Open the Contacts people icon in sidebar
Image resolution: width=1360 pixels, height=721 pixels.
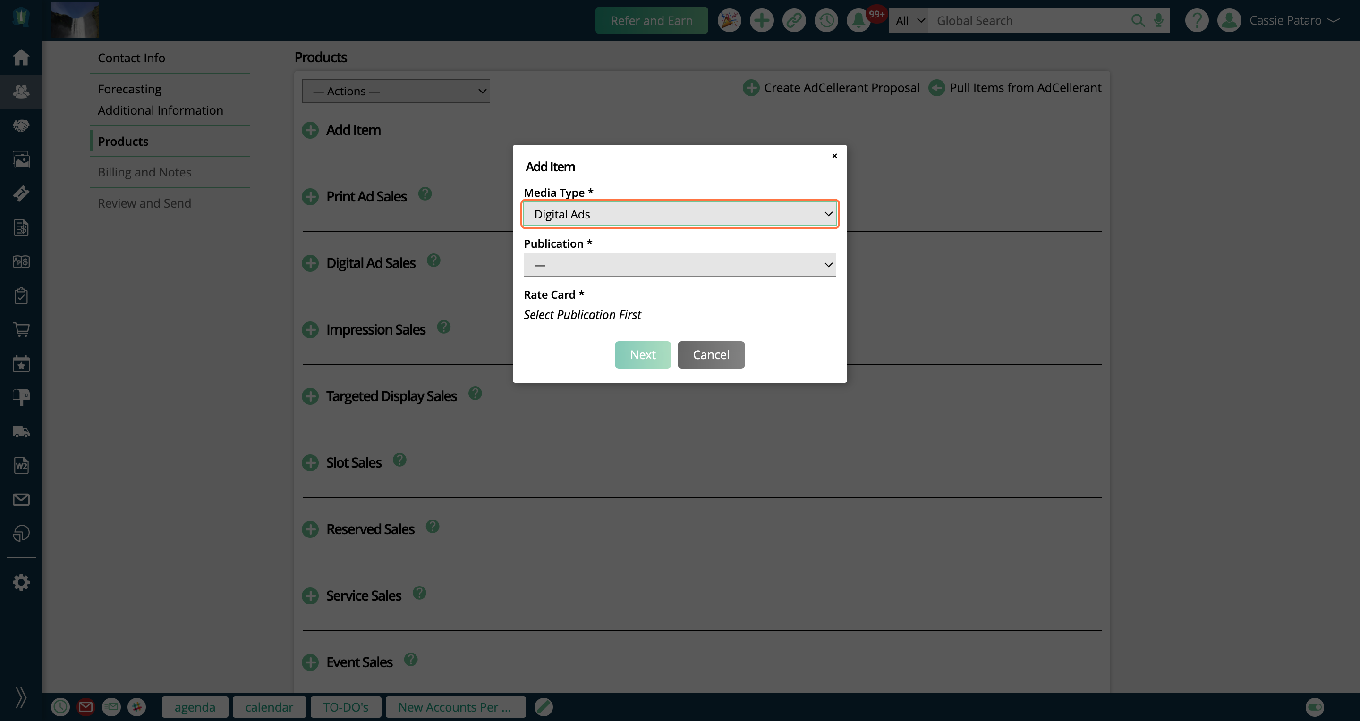tap(21, 91)
